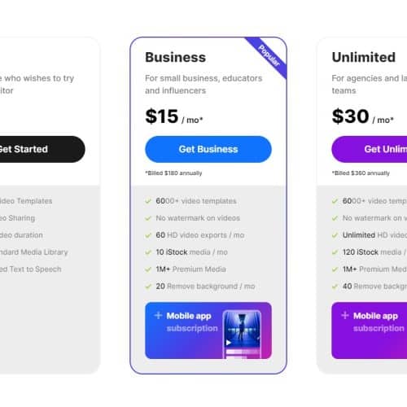
Task: Open the Unlimited Mobile app subscription banner
Action: click(x=370, y=330)
